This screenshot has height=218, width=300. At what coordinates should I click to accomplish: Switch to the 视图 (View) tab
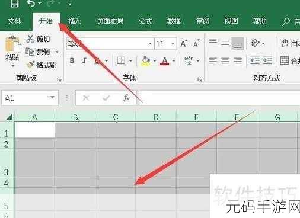[231, 21]
